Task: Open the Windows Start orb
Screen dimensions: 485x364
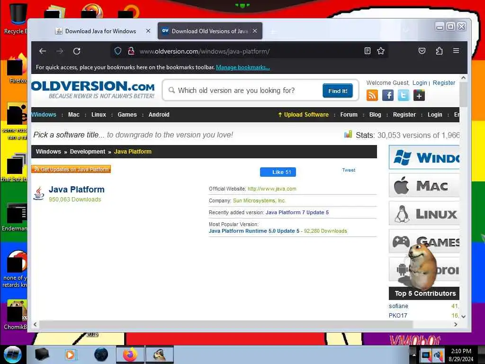Action: click(13, 355)
